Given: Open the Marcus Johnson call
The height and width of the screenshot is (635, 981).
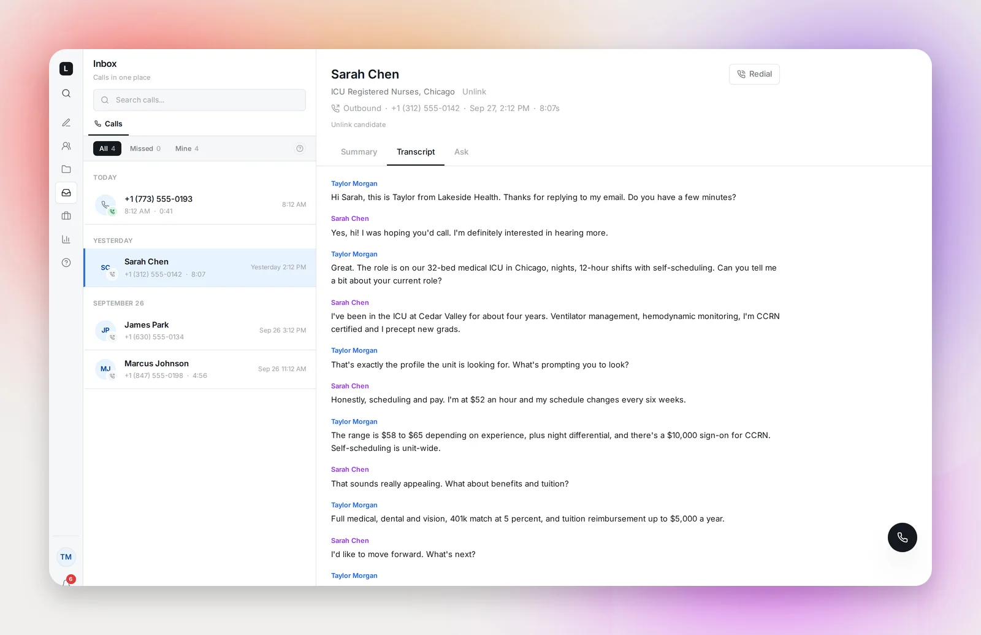Looking at the screenshot, I should click(x=200, y=369).
